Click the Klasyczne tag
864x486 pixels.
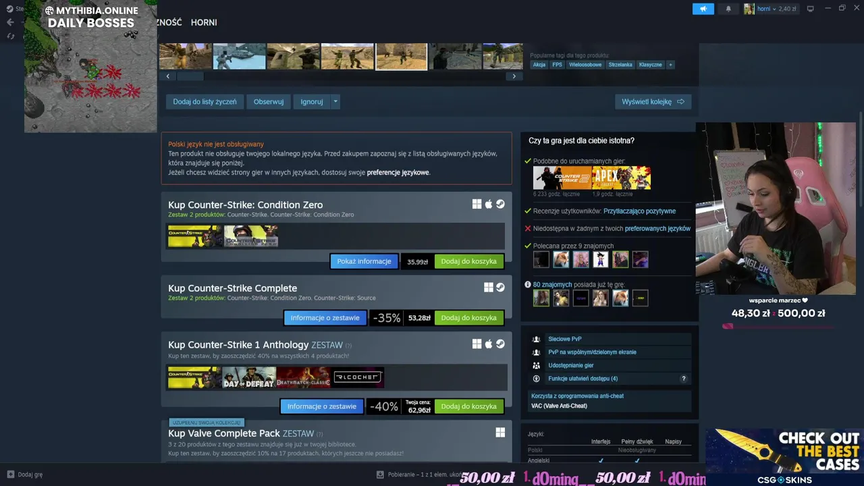click(651, 65)
